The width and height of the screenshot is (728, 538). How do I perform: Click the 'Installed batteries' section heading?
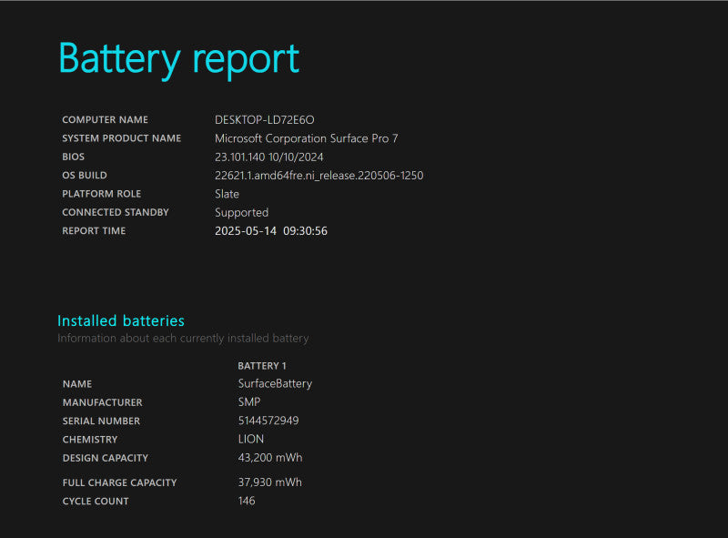coord(121,320)
